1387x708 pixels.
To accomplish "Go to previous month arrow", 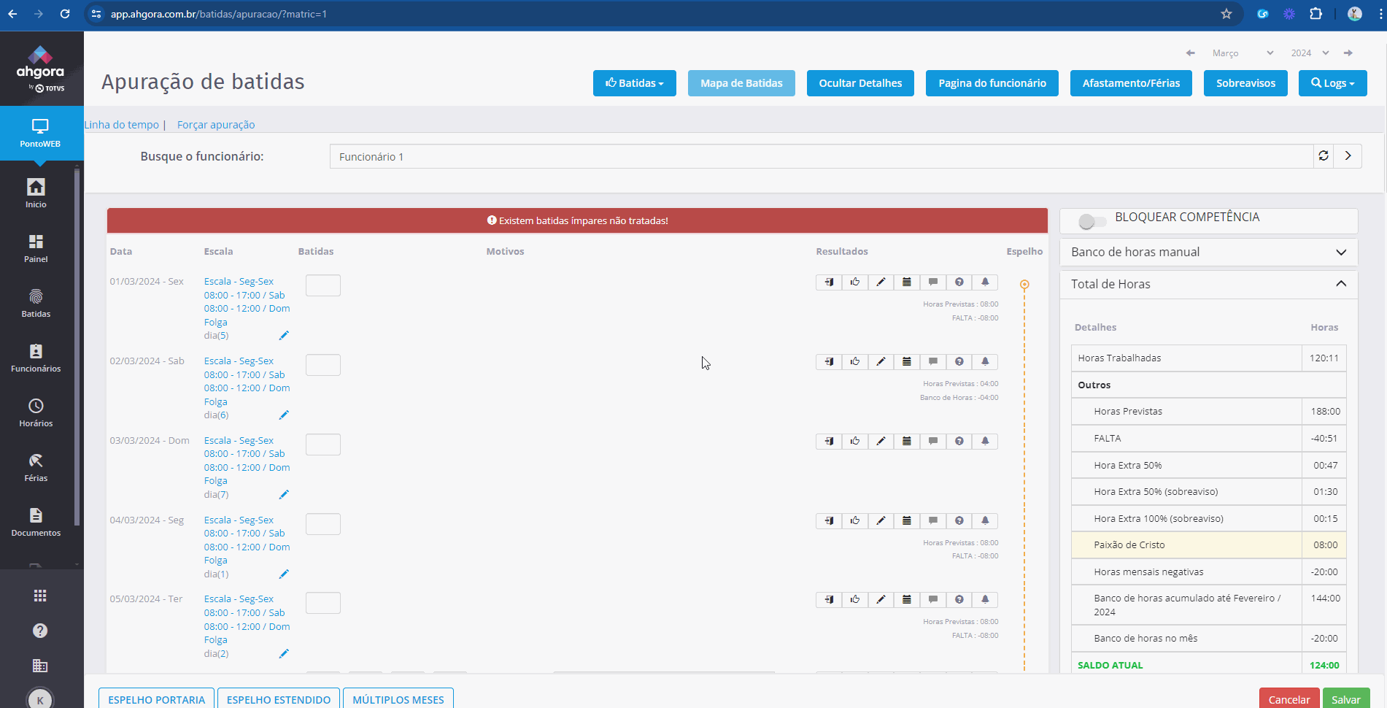I will pos(1191,53).
